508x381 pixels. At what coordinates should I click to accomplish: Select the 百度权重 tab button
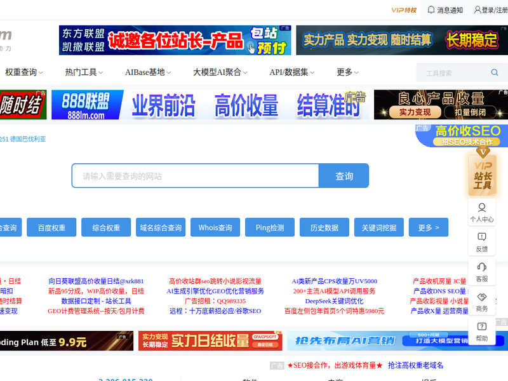51,227
